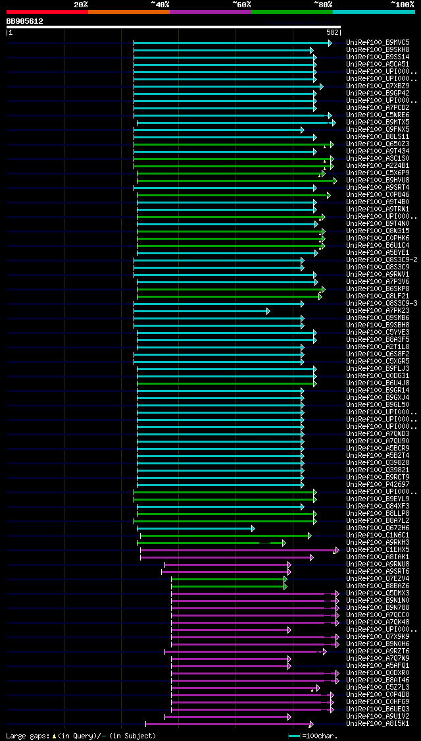
Task: Select the UniRef100_C1N6C1 label
Action: pyautogui.click(x=378, y=535)
